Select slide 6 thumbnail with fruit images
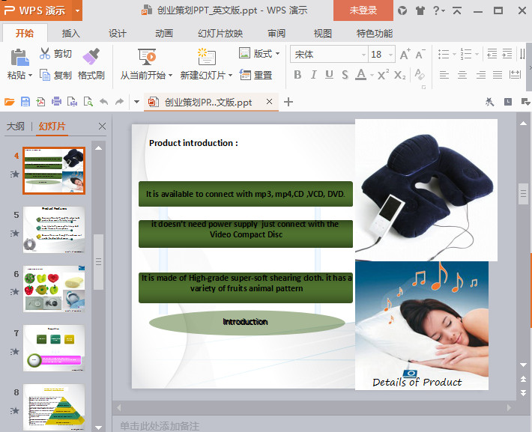The width and height of the screenshot is (532, 432). (x=54, y=288)
